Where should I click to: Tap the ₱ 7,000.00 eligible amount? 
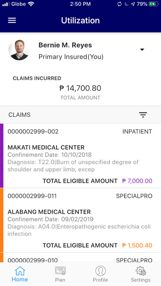tap(137, 181)
